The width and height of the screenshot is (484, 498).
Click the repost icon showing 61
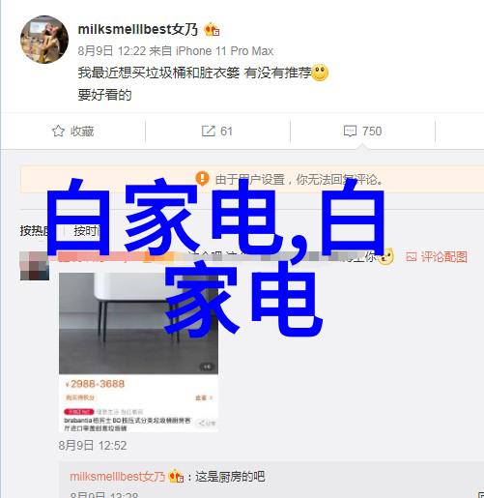[209, 131]
